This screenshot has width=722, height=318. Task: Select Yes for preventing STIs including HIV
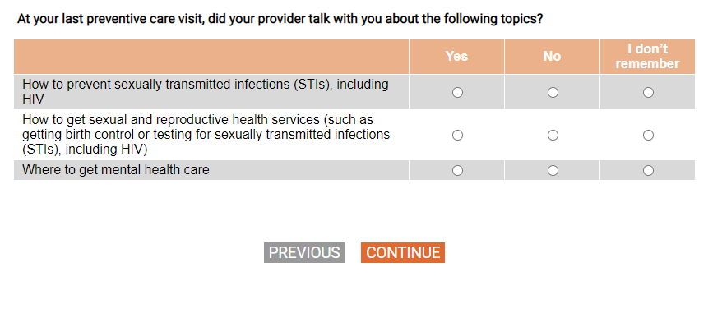pos(457,93)
